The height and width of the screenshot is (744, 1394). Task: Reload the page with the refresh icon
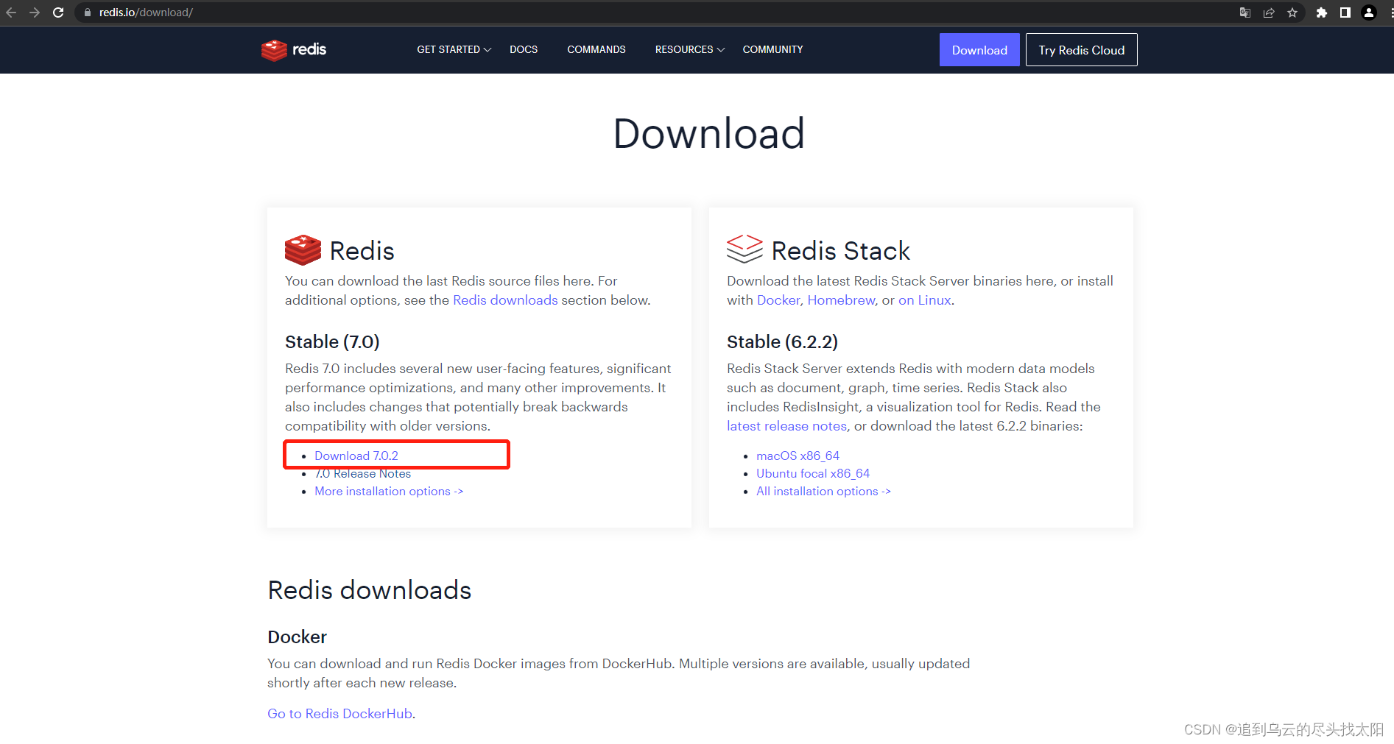[x=58, y=13]
